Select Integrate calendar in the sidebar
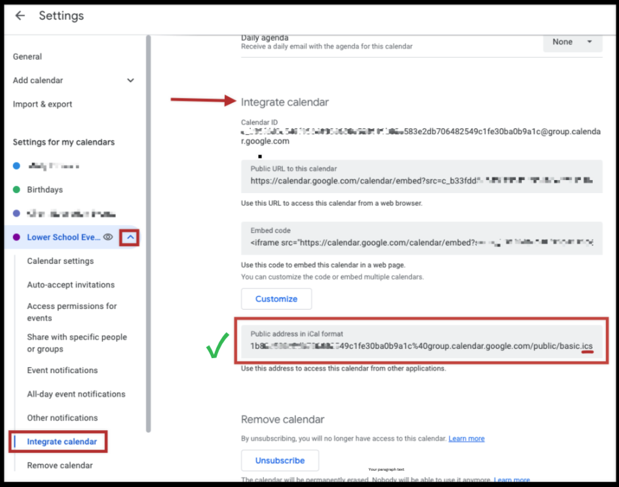619x487 pixels. click(x=62, y=442)
